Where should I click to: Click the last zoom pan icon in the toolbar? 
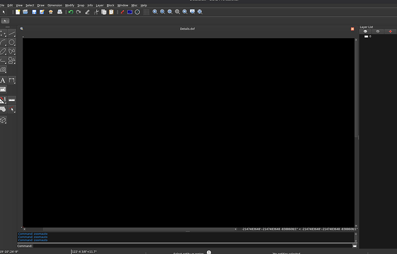pos(200,12)
